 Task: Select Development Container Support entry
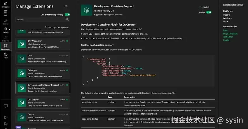(43, 88)
